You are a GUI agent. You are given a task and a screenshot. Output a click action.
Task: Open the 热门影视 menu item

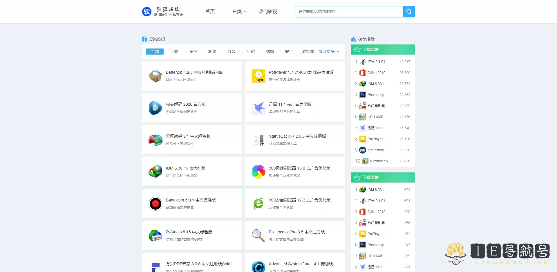[268, 12]
